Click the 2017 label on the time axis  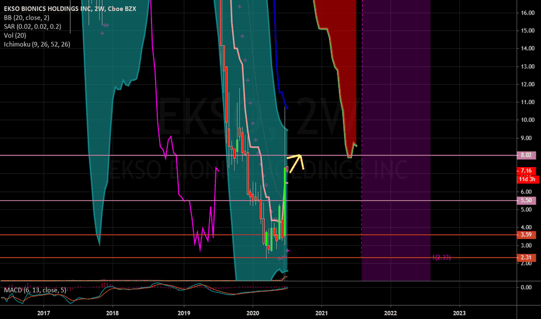pyautogui.click(x=44, y=313)
